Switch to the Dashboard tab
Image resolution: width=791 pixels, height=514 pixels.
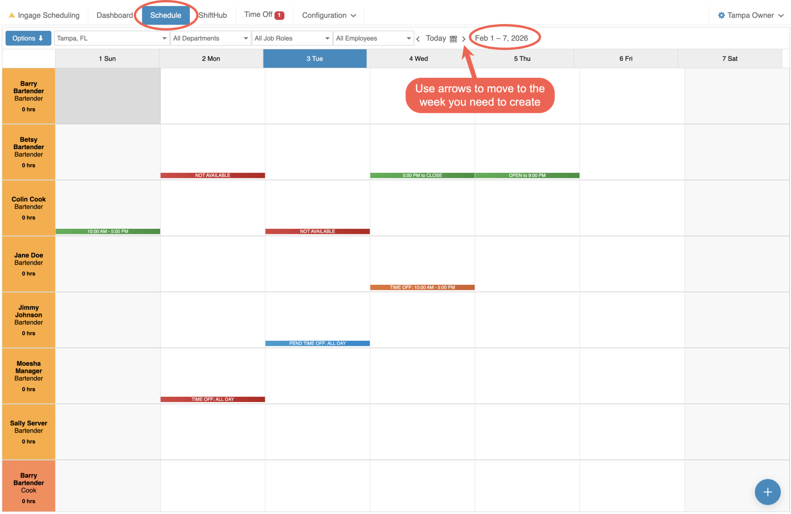[114, 15]
